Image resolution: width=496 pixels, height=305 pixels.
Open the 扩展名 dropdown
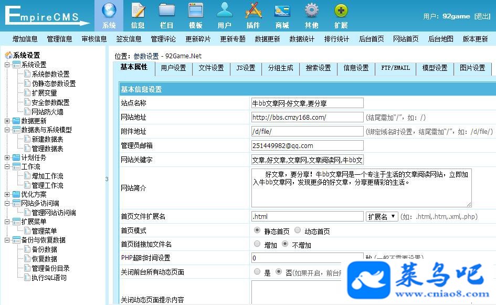pos(382,216)
